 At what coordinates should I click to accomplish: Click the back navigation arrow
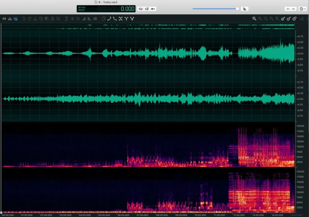click(287, 9)
